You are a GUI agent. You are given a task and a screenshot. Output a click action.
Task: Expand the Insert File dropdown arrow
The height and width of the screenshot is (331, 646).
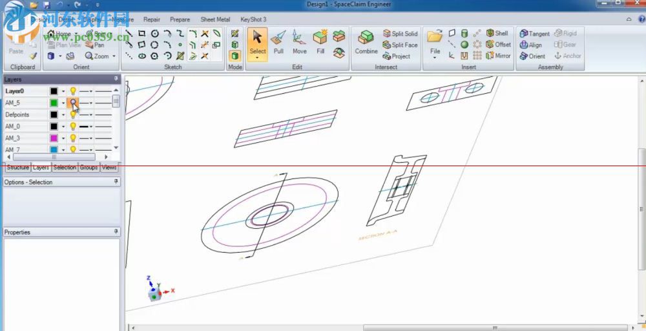tap(435, 58)
